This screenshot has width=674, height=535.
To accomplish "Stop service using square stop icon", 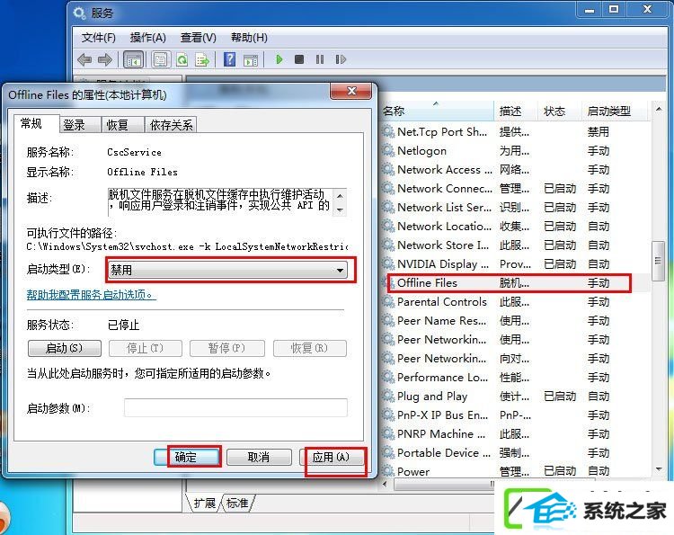I will point(299,59).
